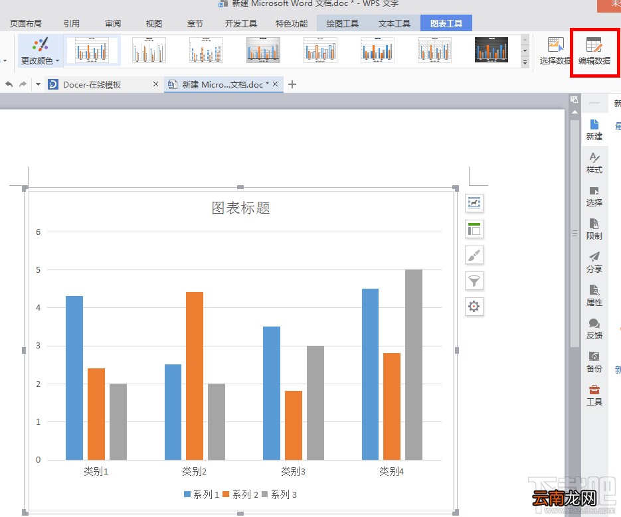Click 反馈 in the side panel
The width and height of the screenshot is (621, 517).
(x=594, y=329)
